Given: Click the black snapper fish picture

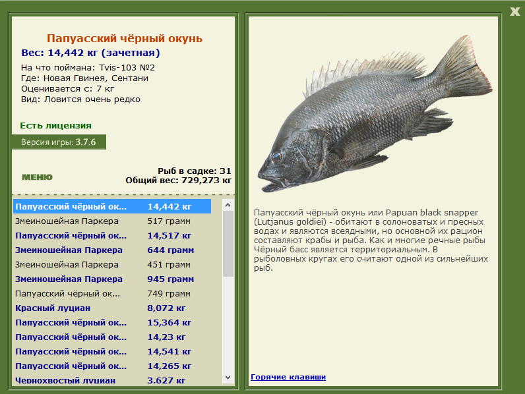Looking at the screenshot, I should pyautogui.click(x=375, y=114).
